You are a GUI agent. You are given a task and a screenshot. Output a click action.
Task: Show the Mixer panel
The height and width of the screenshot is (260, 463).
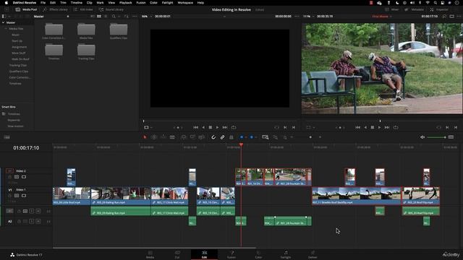pyautogui.click(x=392, y=9)
